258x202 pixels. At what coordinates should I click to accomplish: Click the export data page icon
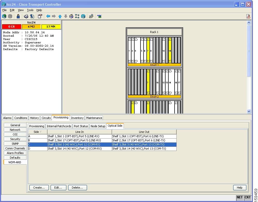pyautogui.click(x=32, y=16)
